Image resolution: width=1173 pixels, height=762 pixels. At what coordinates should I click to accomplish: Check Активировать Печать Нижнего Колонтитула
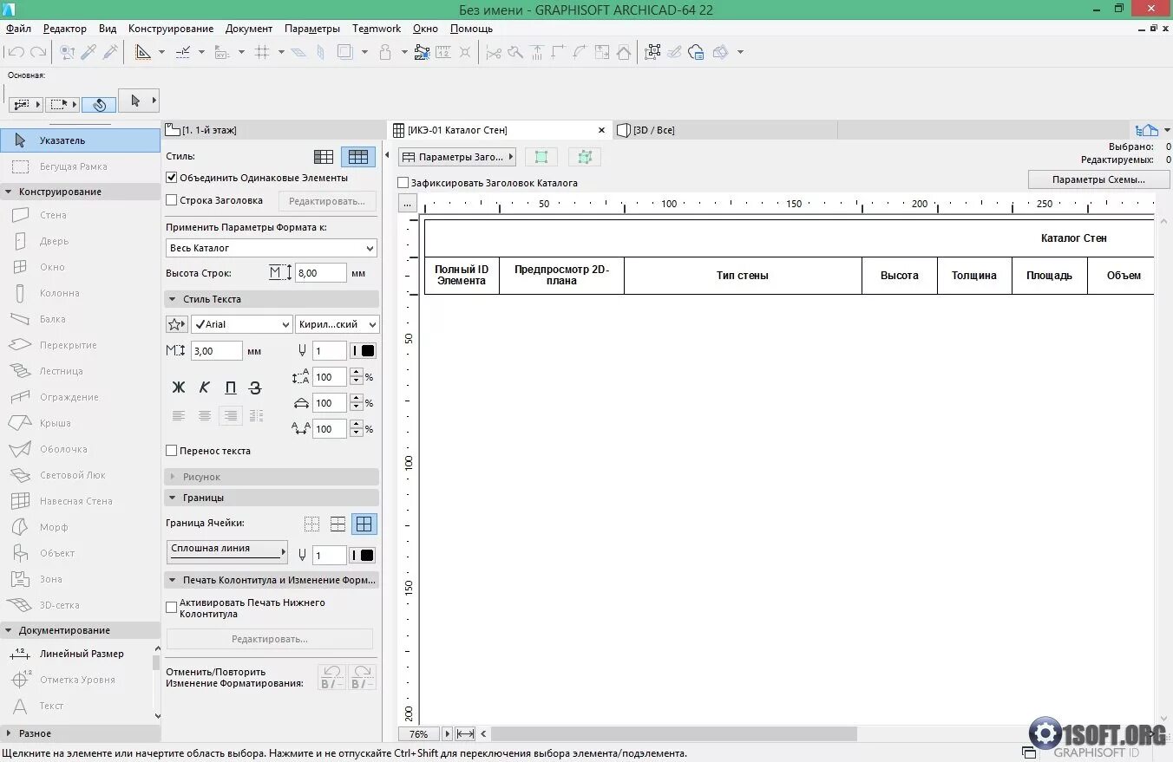(172, 607)
